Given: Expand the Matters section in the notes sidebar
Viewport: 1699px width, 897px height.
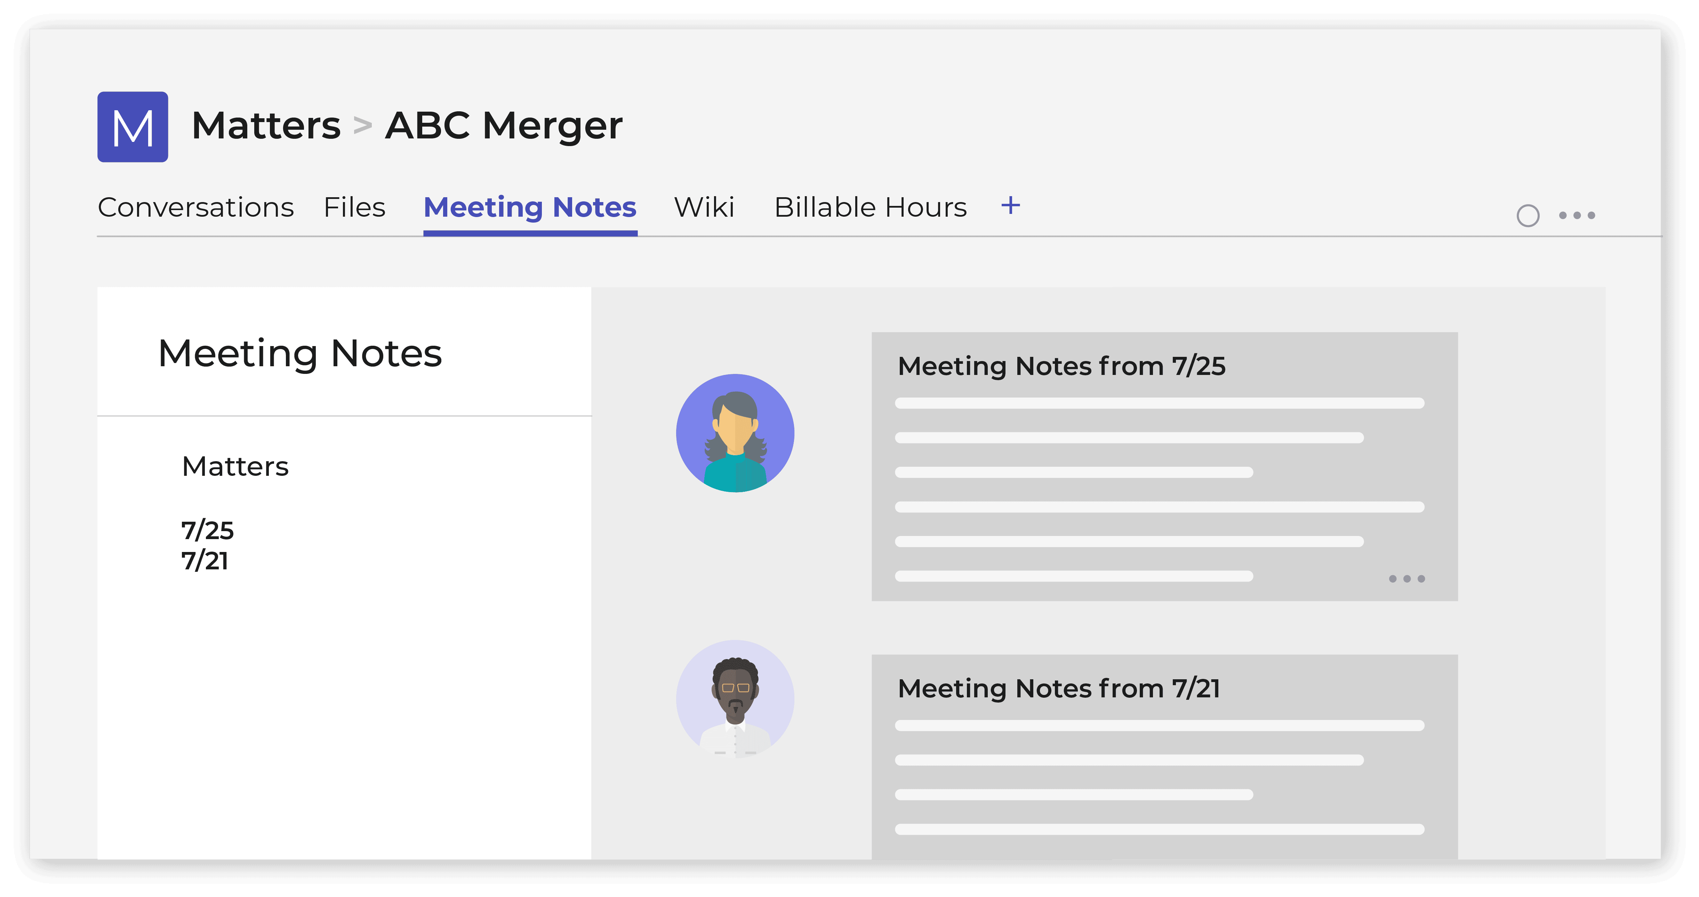Looking at the screenshot, I should pyautogui.click(x=235, y=466).
